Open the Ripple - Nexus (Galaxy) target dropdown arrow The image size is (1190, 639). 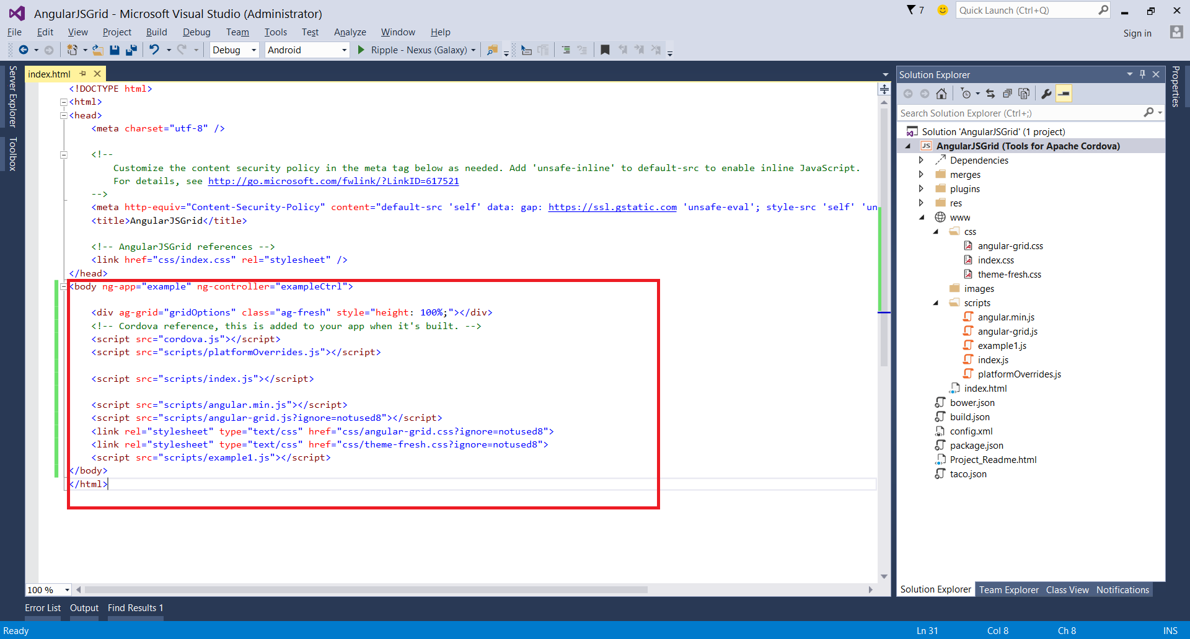(474, 50)
